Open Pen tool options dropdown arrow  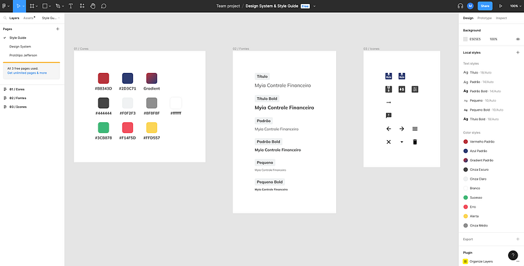(63, 6)
